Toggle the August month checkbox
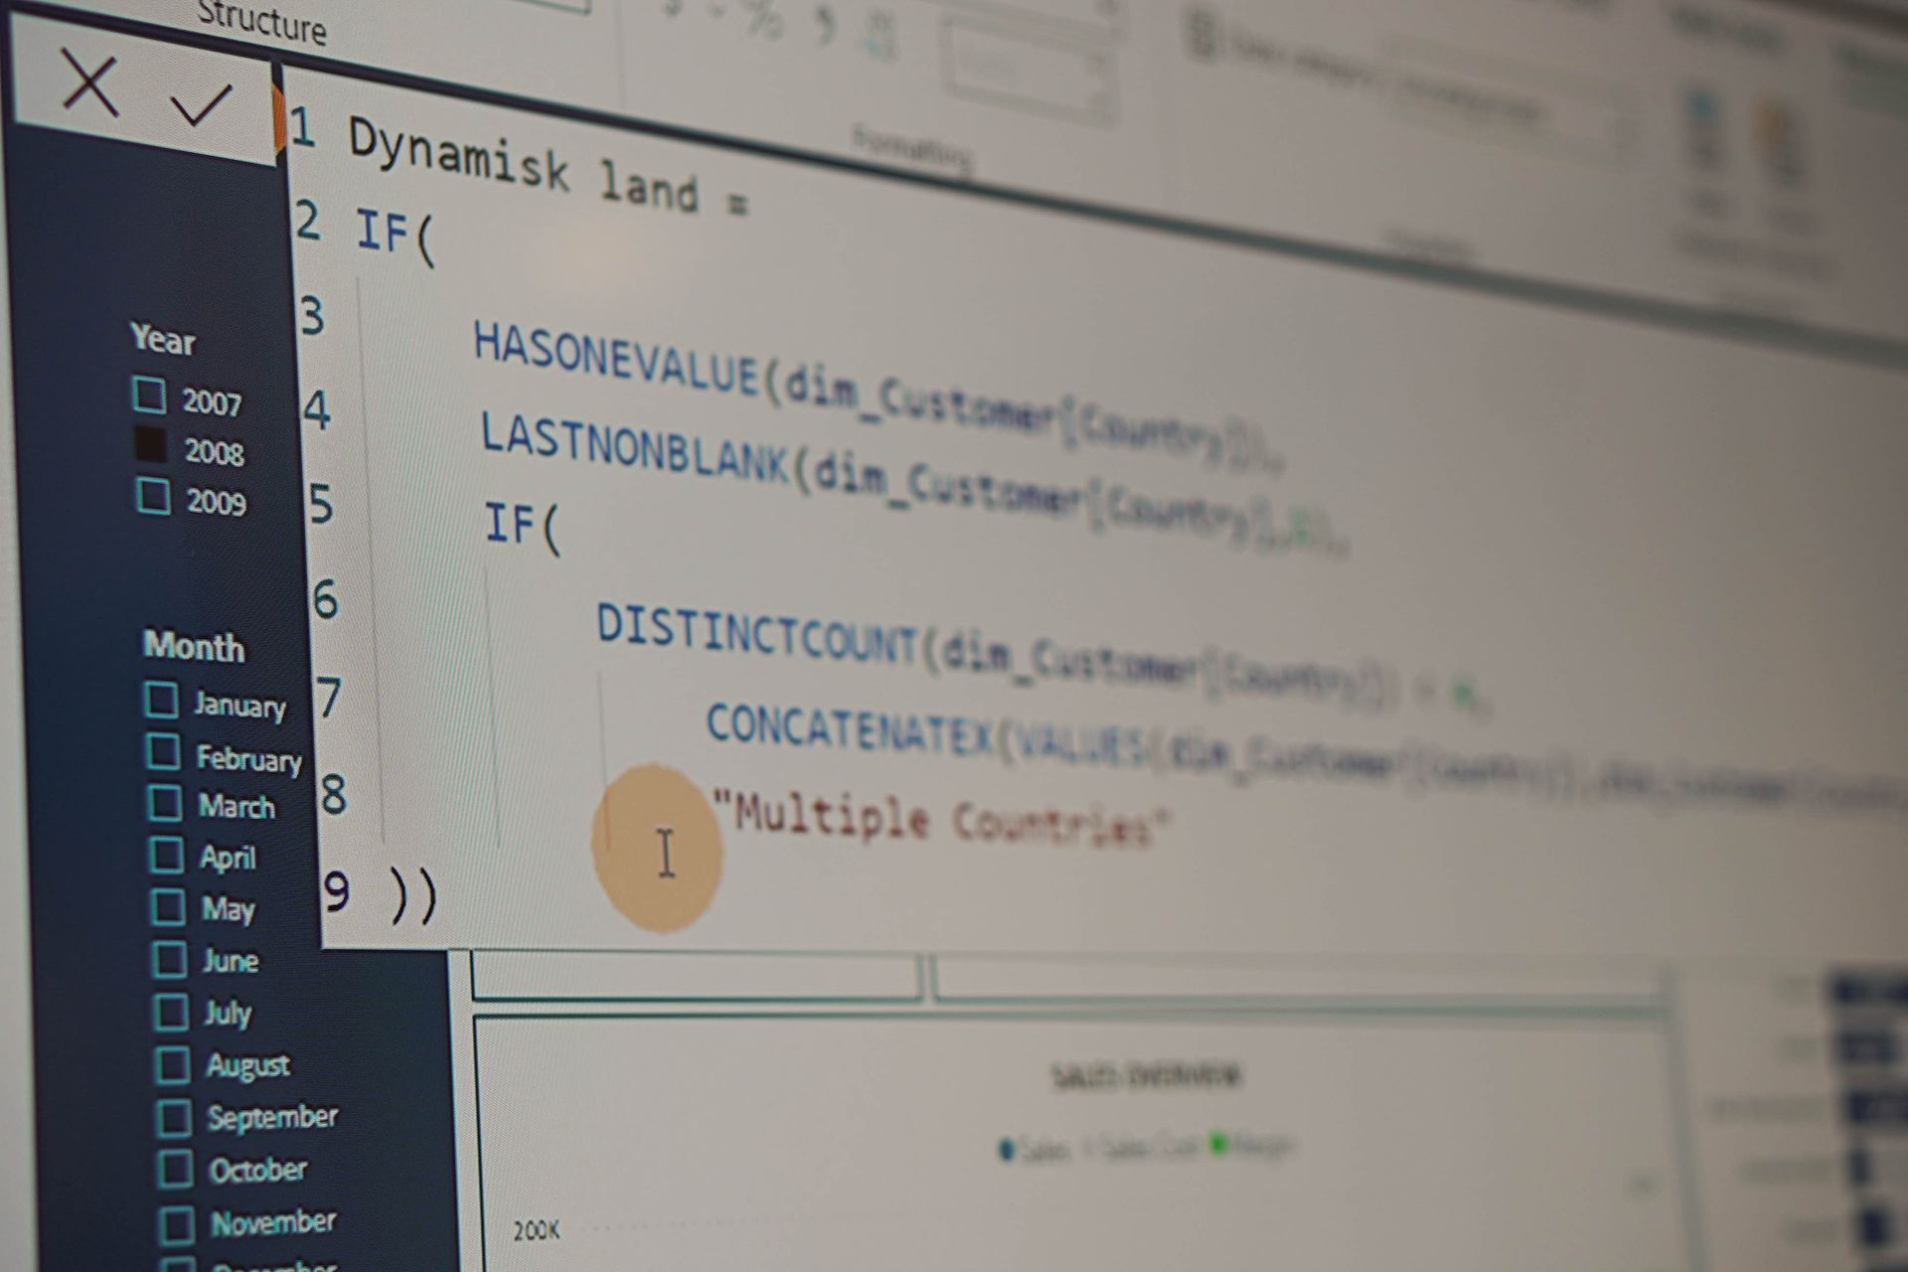Viewport: 1908px width, 1272px height. (173, 1064)
